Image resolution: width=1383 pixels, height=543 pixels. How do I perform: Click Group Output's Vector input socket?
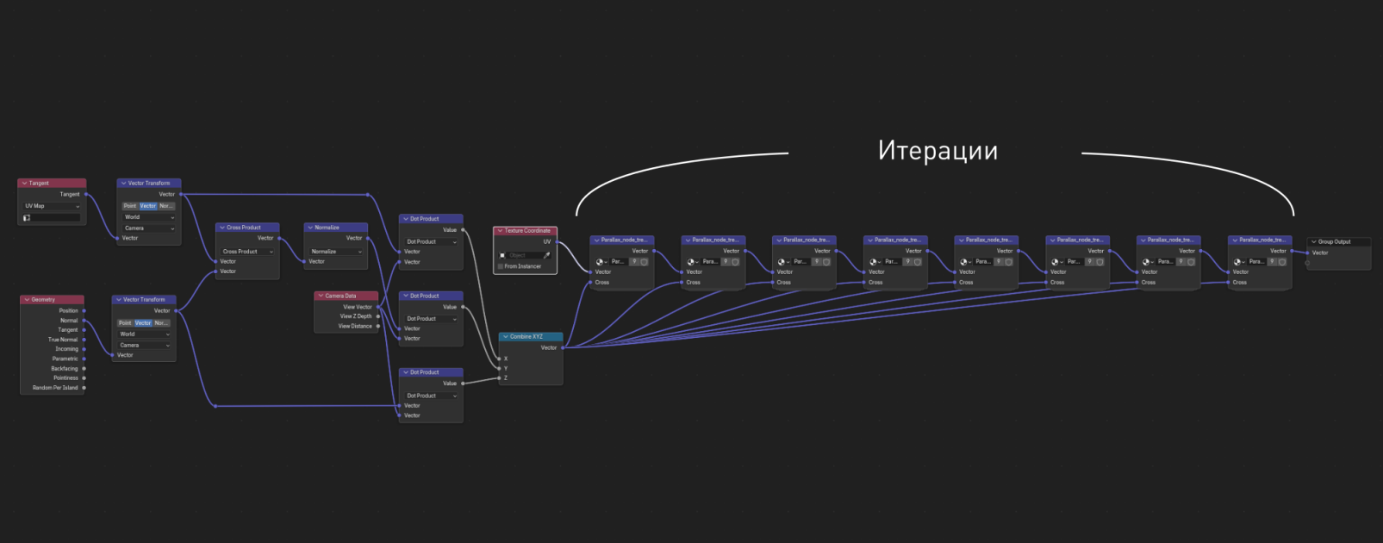[1307, 253]
